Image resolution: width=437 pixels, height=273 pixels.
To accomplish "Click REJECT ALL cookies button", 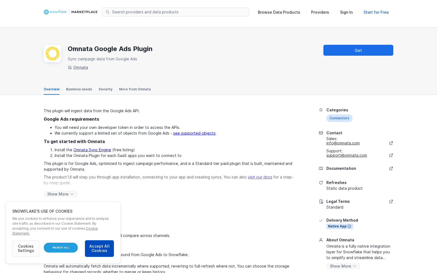I will (x=61, y=248).
